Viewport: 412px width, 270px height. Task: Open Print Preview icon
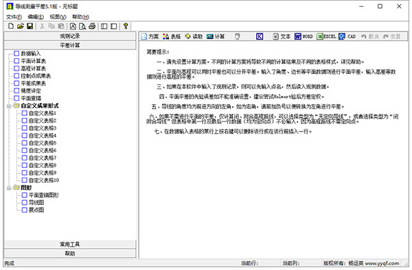pos(82,26)
